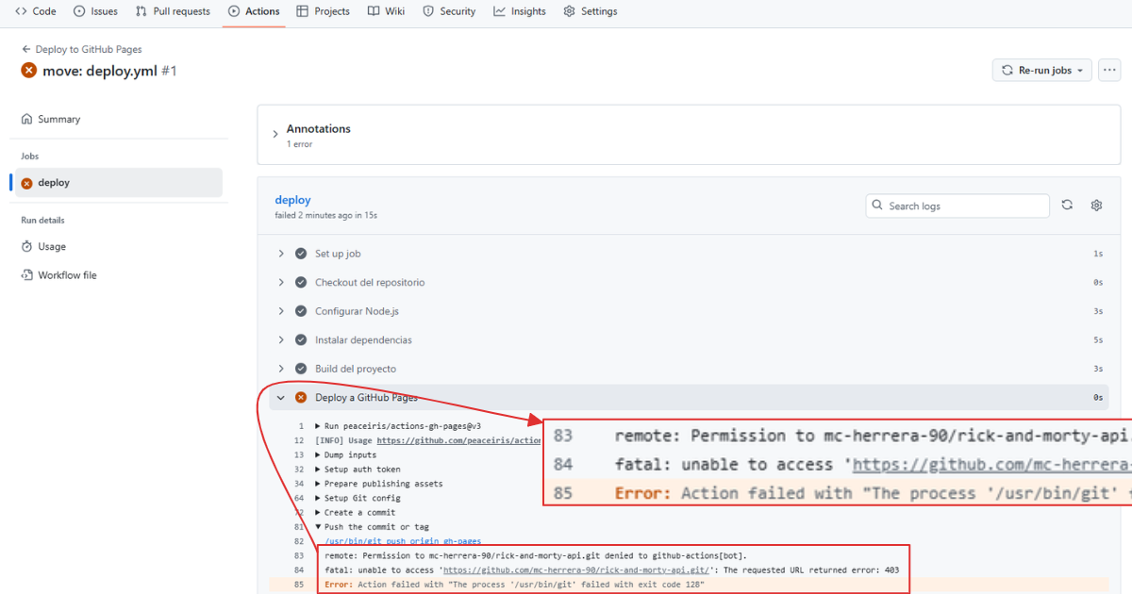
Task: Click the refresh logs icon
Action: [x=1067, y=206]
